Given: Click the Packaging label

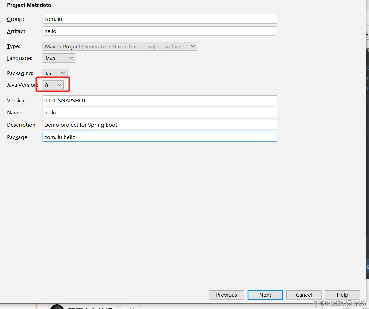Looking at the screenshot, I should 20,73.
